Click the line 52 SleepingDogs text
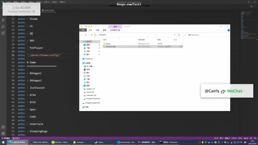 38,131
